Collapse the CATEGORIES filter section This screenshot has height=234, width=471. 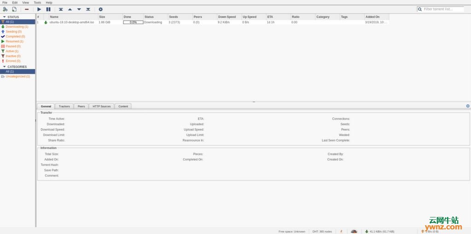point(5,67)
